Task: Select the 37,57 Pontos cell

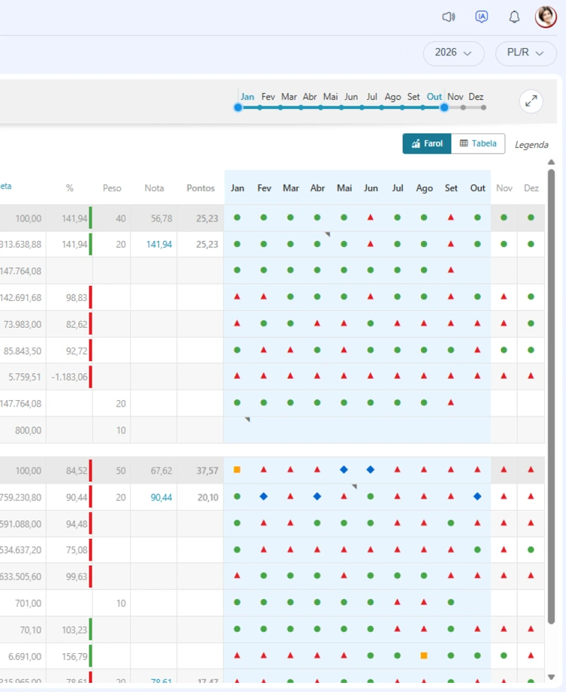Action: 200,471
